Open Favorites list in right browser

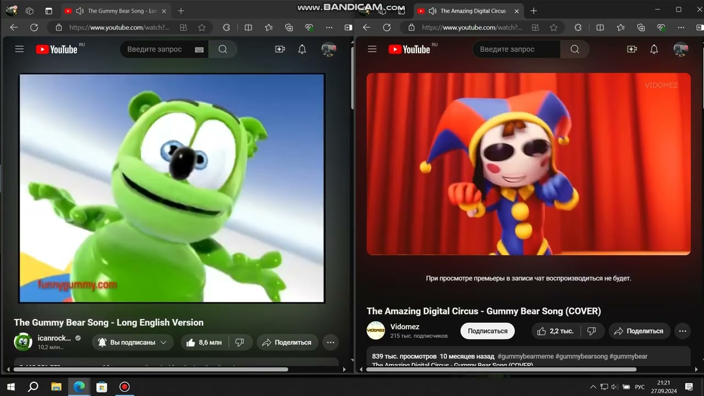pyautogui.click(x=620, y=28)
